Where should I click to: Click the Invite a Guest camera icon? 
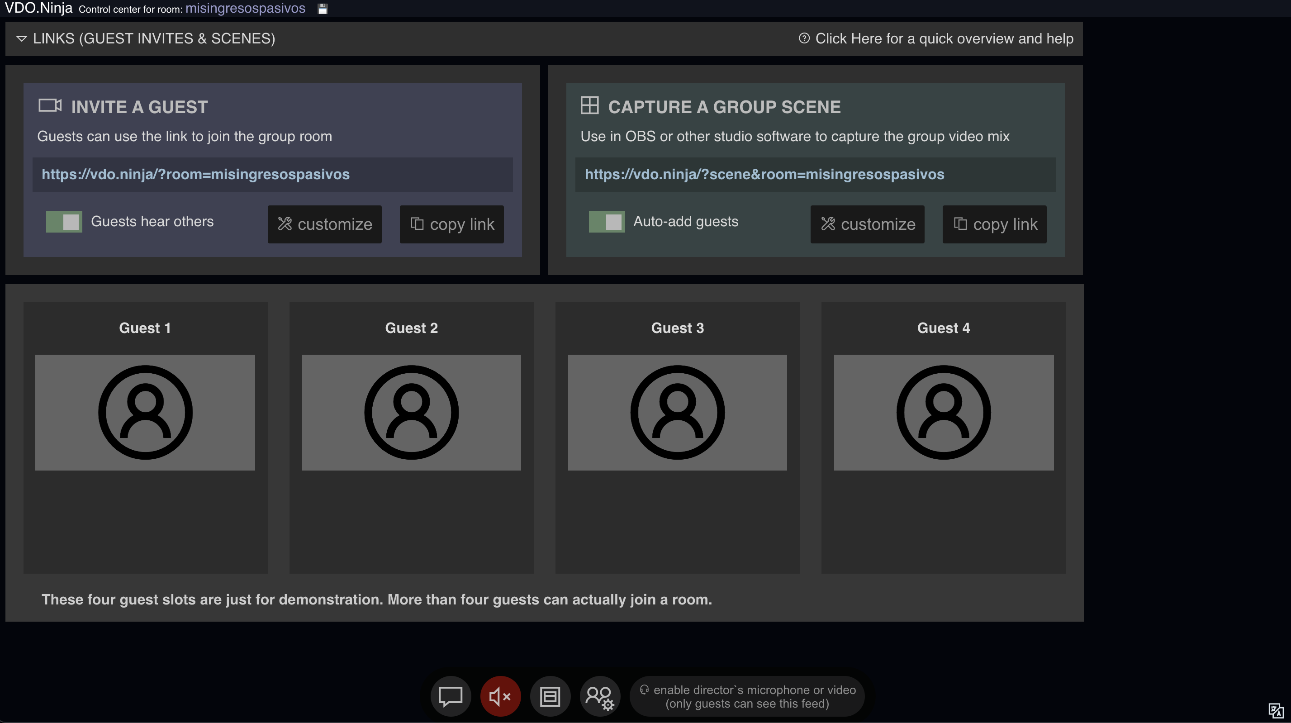[x=50, y=105]
